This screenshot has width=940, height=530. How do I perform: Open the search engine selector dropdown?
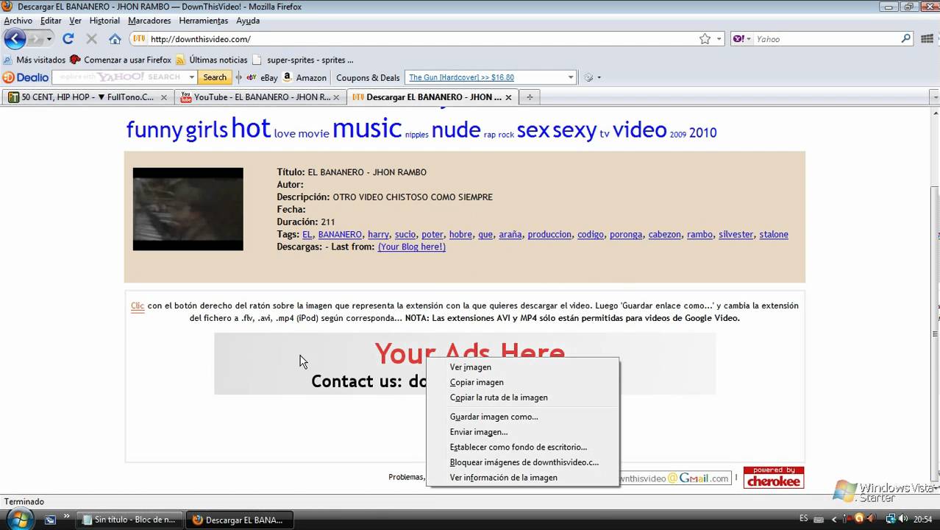(x=742, y=39)
